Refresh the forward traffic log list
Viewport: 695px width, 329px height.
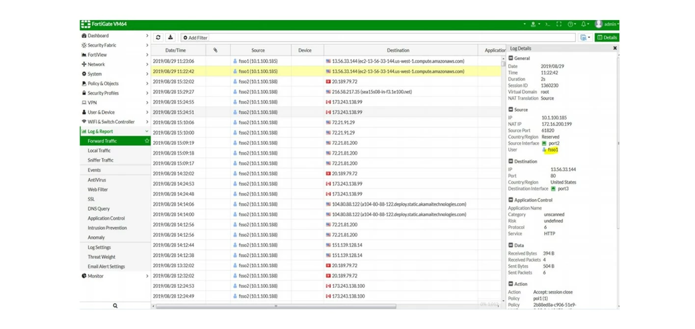(x=158, y=37)
